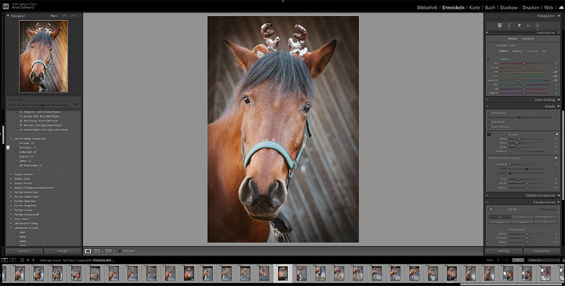Click the Gelb hue slider handle

click(x=519, y=72)
